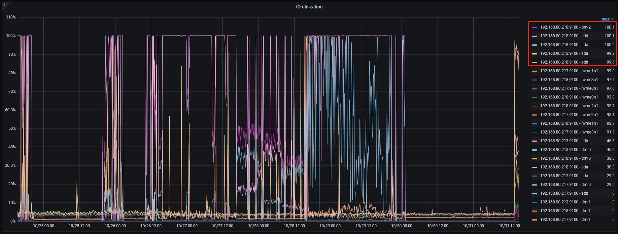Change color swatch of 192.168.80.217 nvme0n1 series
618x234 pixels.
click(x=535, y=88)
